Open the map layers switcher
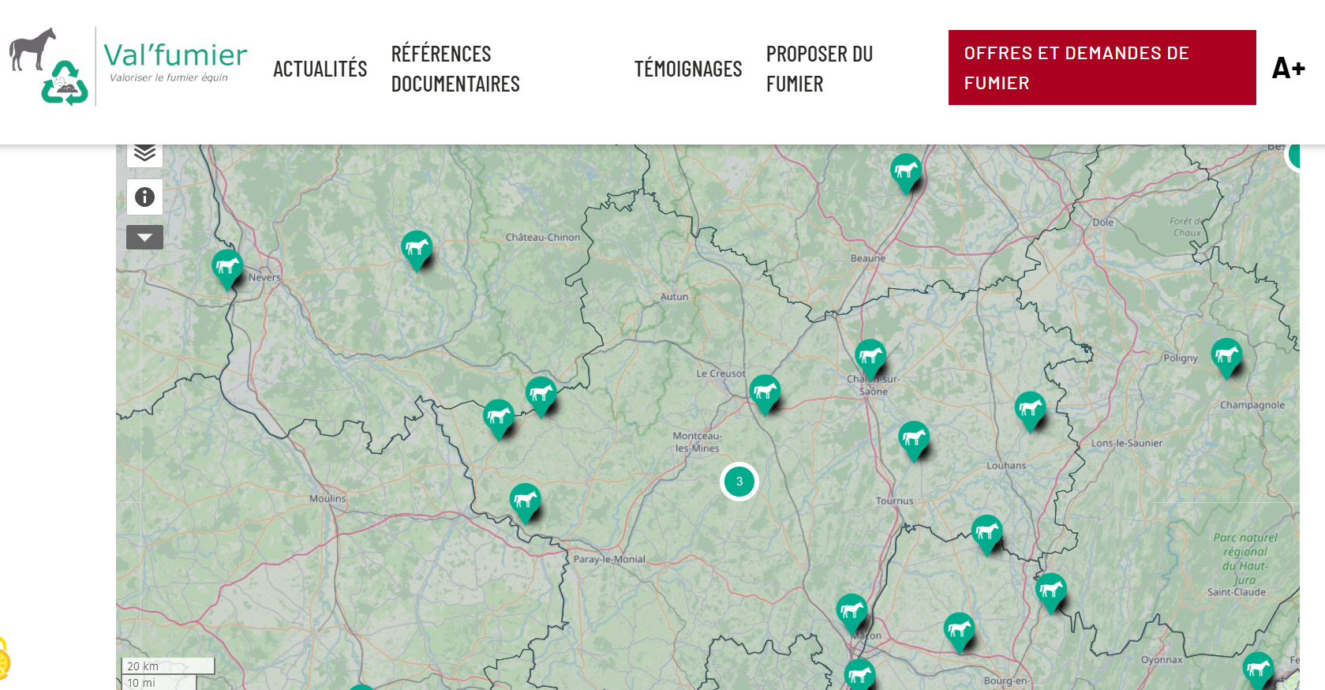The width and height of the screenshot is (1325, 690). 144,153
